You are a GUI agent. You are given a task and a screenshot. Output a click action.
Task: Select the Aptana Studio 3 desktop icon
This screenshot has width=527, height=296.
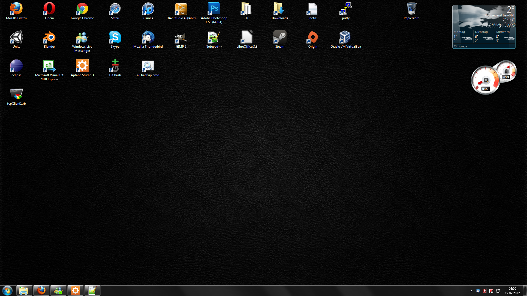(82, 68)
